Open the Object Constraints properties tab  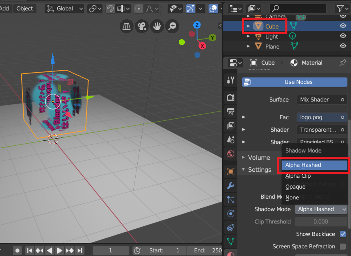231,228
